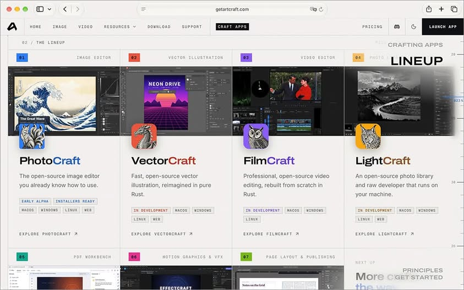Click the Web tag under PhotoCraft
The height and width of the screenshot is (290, 464).
88,210
